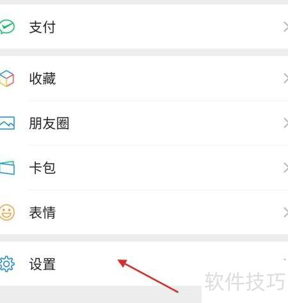Expand the chevron on the 朋友圈 row
Image resolution: width=288 pixels, height=303 pixels.
point(285,123)
